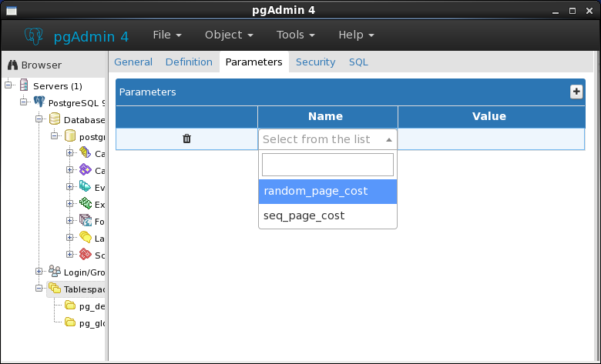Viewport: 601px width, 364px height.
Task: Close the Name select dropdown arrow
Action: (388, 140)
